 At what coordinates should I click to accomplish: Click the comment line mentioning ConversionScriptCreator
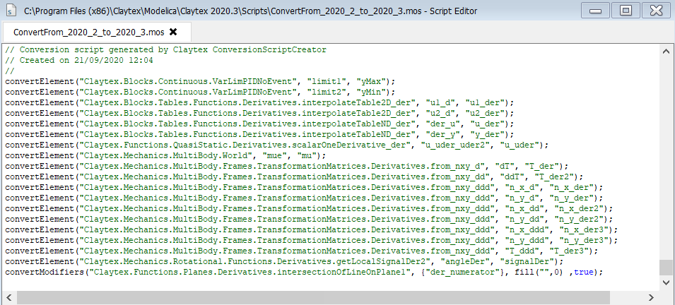[x=165, y=50]
